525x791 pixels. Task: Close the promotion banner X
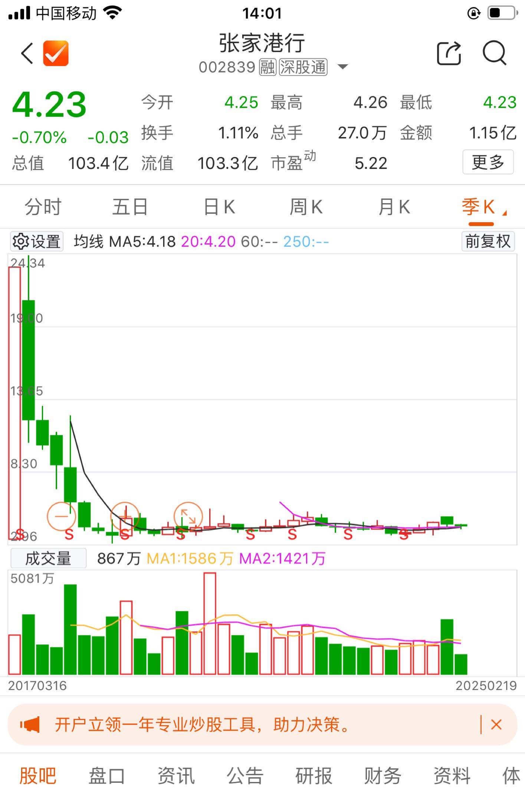tap(496, 725)
